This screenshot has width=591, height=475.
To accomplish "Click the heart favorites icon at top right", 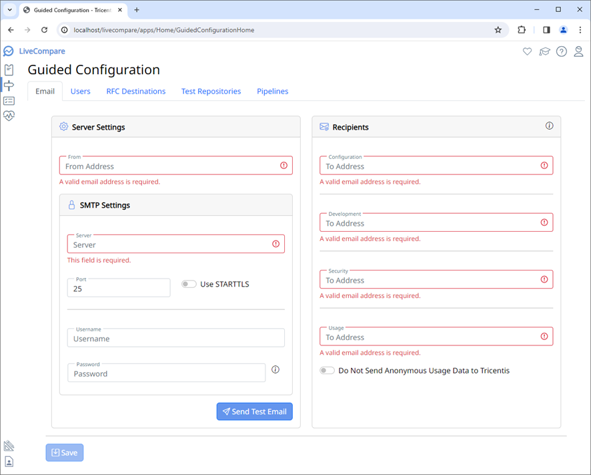I will click(x=527, y=51).
